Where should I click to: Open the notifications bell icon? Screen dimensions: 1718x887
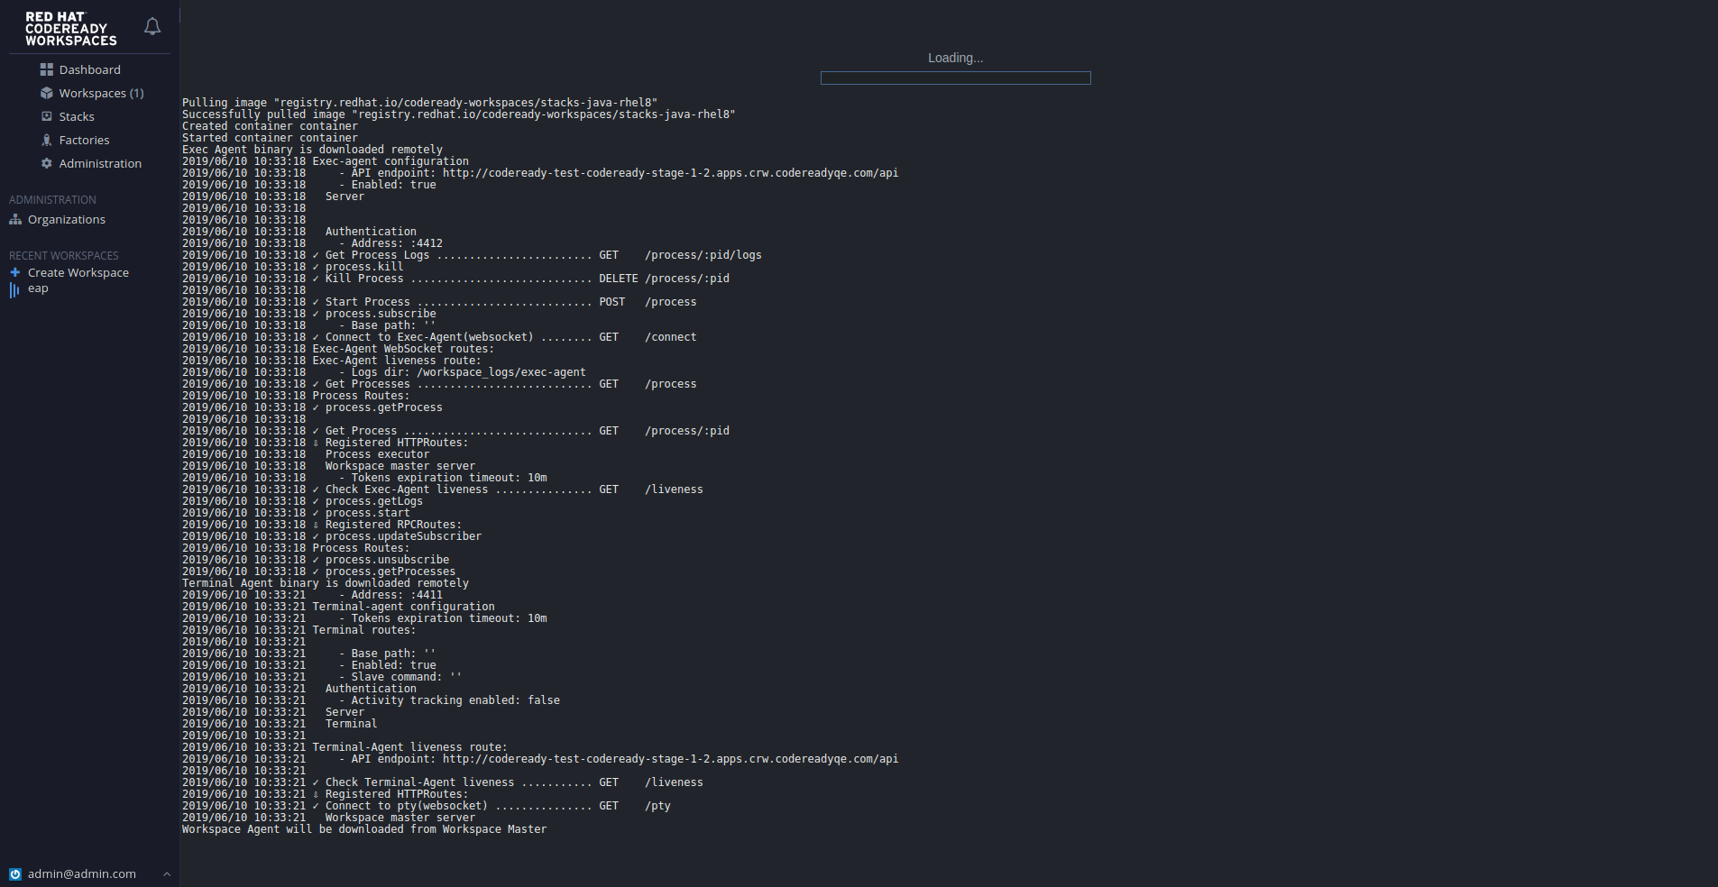point(152,27)
